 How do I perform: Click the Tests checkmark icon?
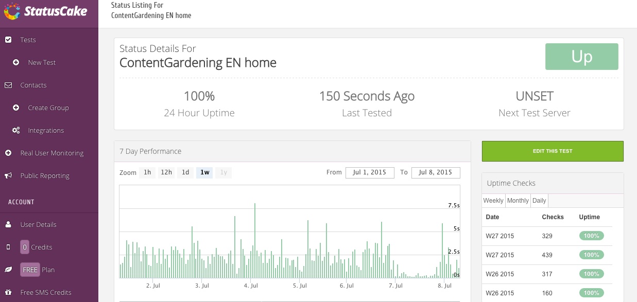8,40
